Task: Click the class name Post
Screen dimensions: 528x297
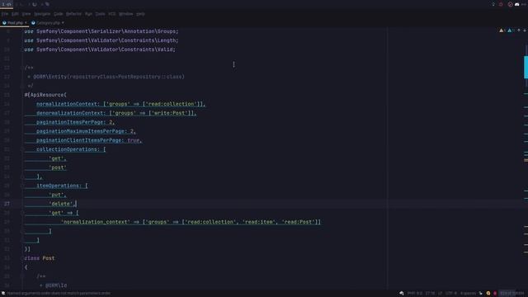Action: point(49,258)
